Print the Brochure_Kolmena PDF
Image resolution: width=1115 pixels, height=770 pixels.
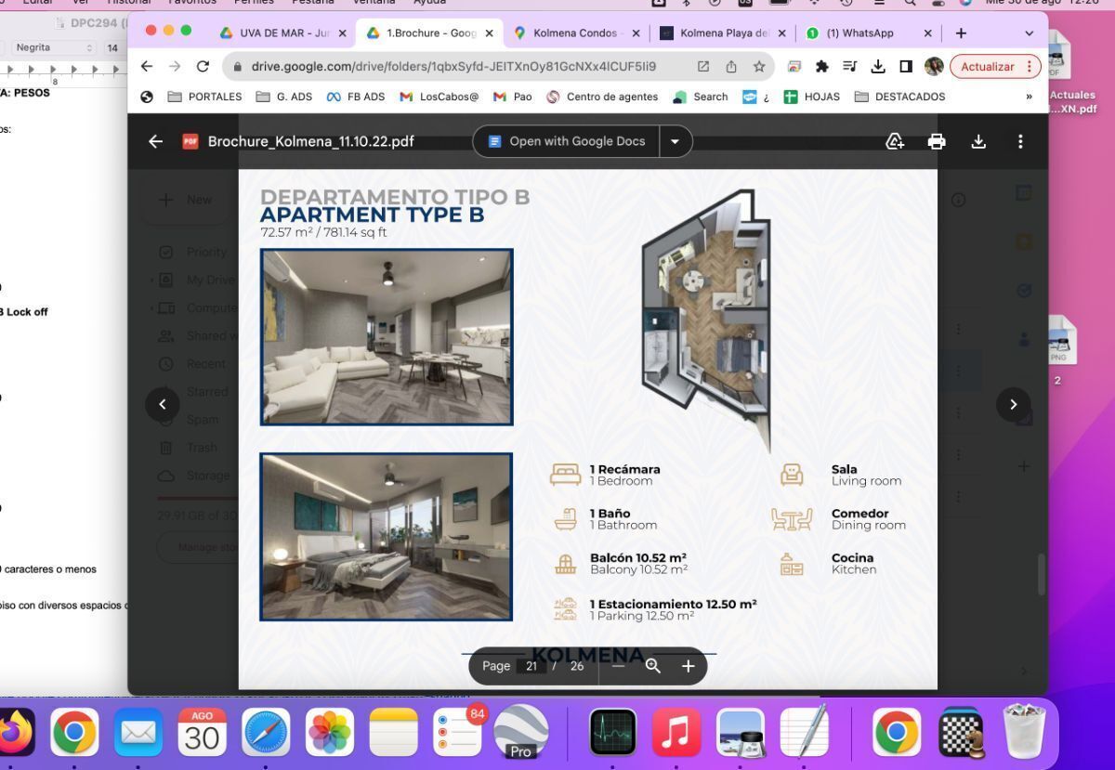coord(937,141)
